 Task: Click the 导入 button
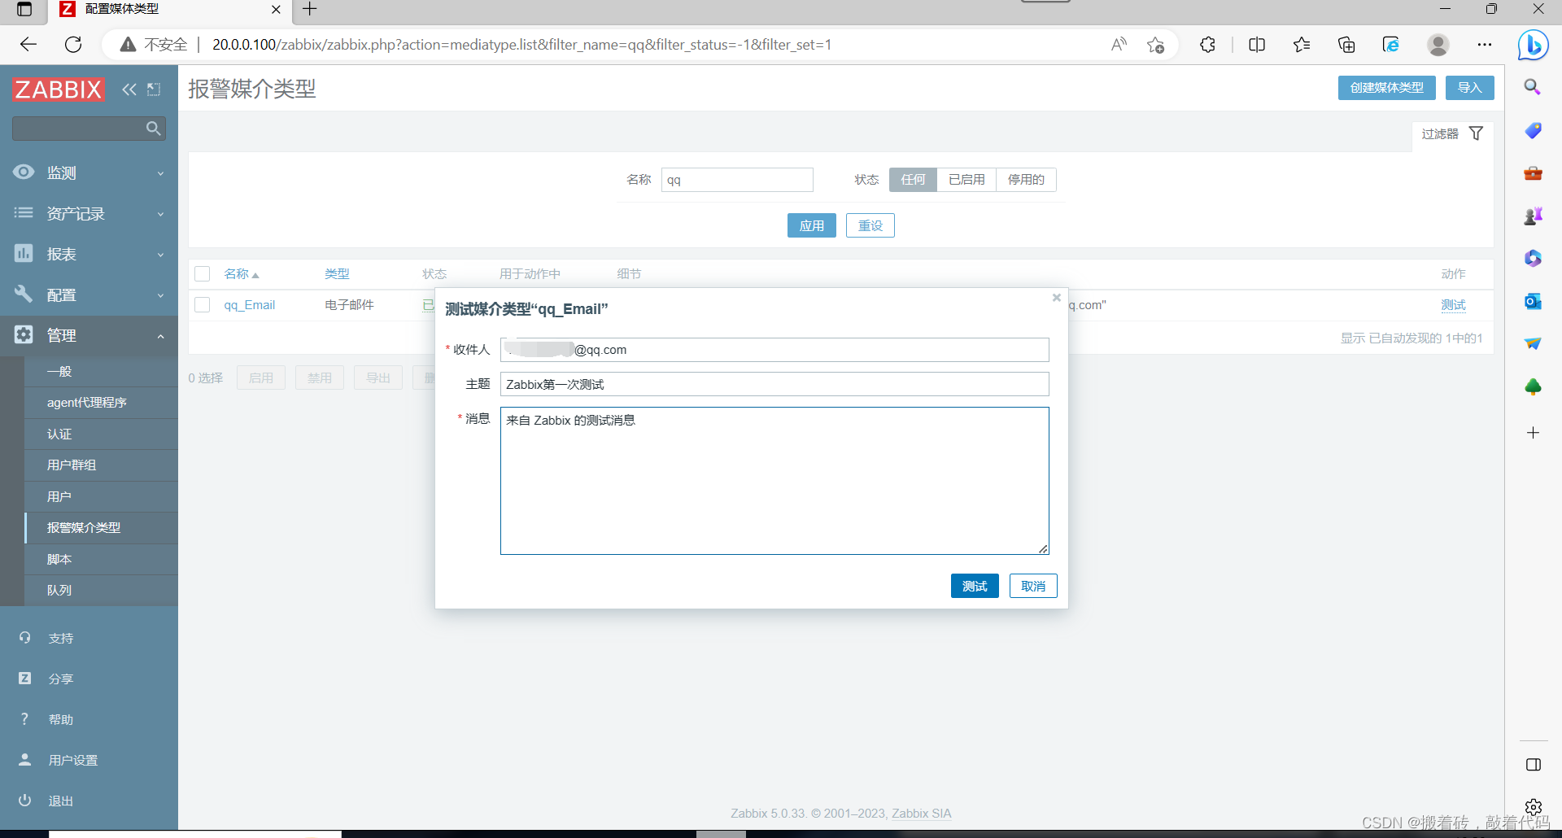(x=1469, y=88)
